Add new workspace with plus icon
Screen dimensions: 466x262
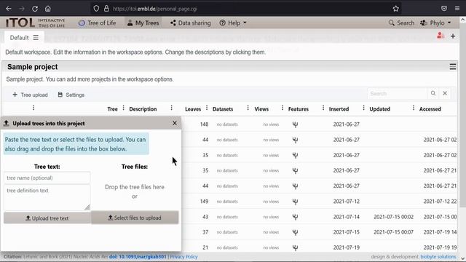[x=453, y=36]
